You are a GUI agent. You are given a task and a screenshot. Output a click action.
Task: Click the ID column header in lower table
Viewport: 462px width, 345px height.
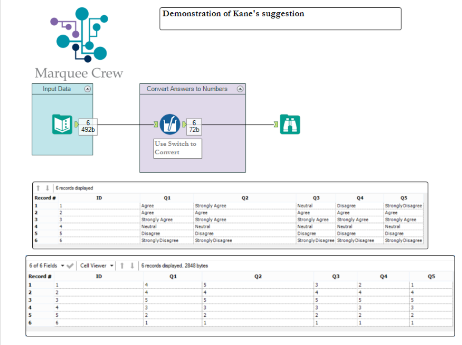[x=99, y=276]
